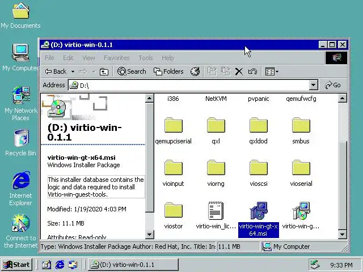Click the window title bar drive icon
This screenshot has width=363, height=272.
click(45, 45)
